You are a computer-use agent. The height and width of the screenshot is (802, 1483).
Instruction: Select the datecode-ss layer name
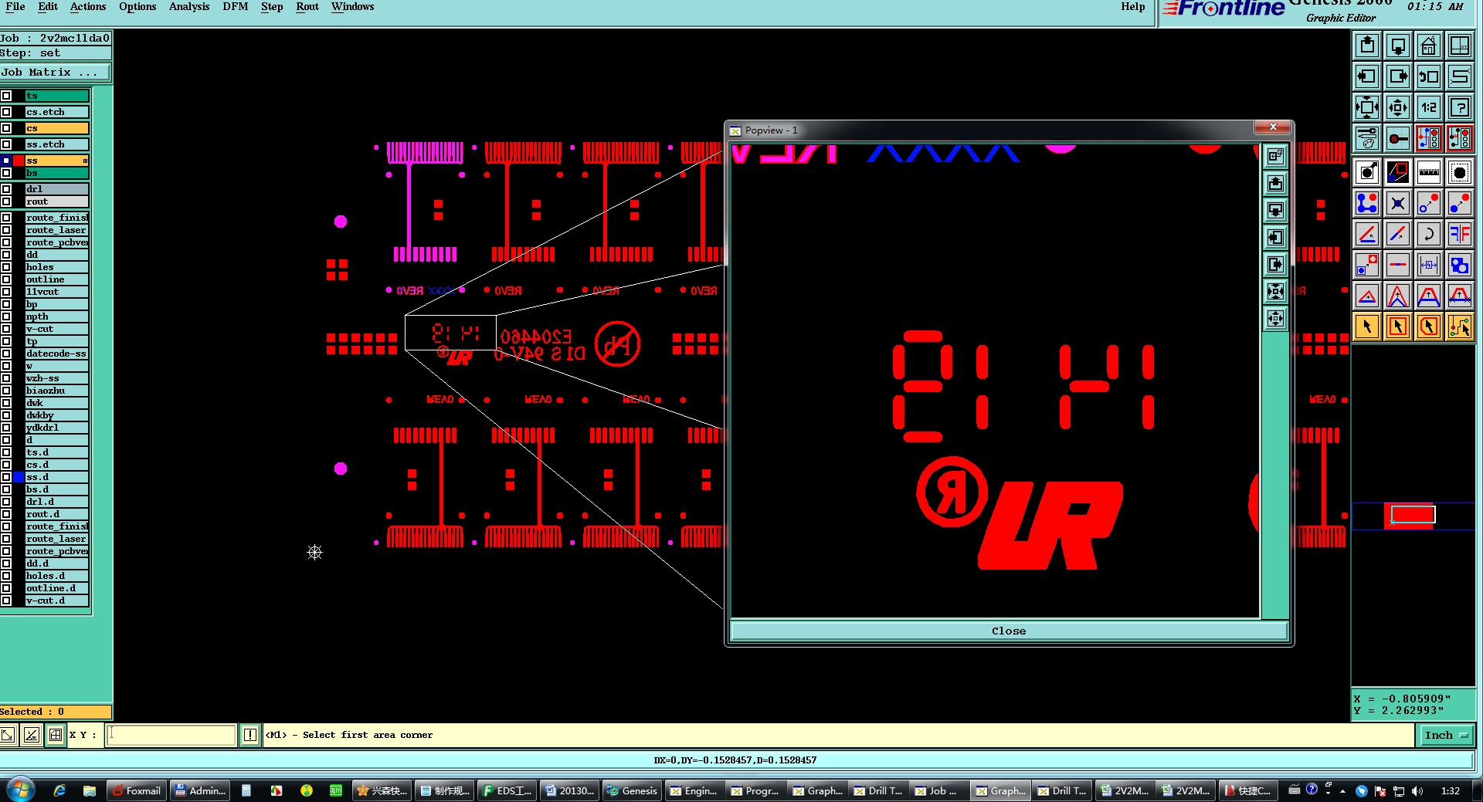coord(56,354)
